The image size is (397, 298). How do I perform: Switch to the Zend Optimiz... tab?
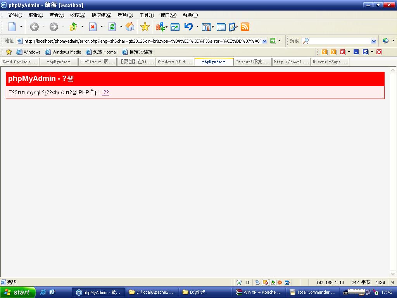point(20,62)
